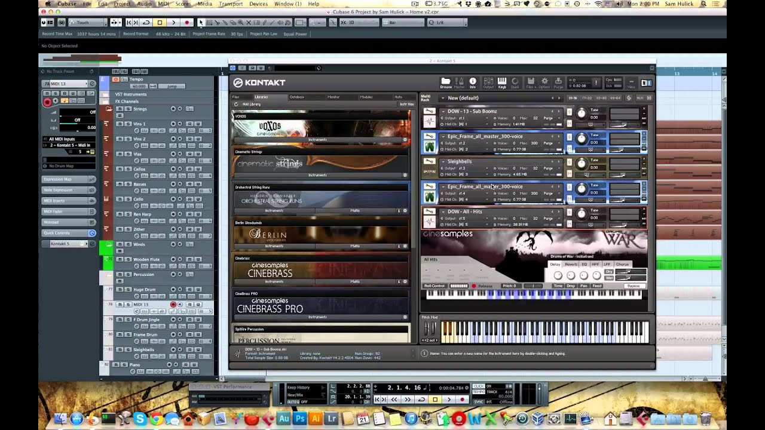Click the Kontakt on-screen piano keyboard
This screenshot has width=765, height=430.
point(544,332)
